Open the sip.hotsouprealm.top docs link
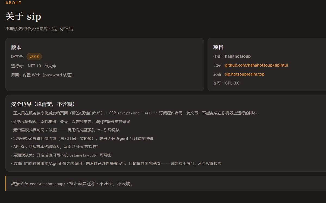Viewport: 326px width, 203px height. tap(244, 74)
